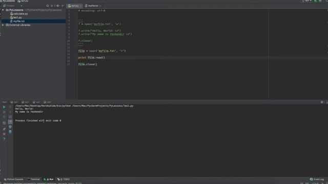Click the test1.py breadcrumb in navigation bar
328x184 pixels.
pyautogui.click(x=23, y=1)
